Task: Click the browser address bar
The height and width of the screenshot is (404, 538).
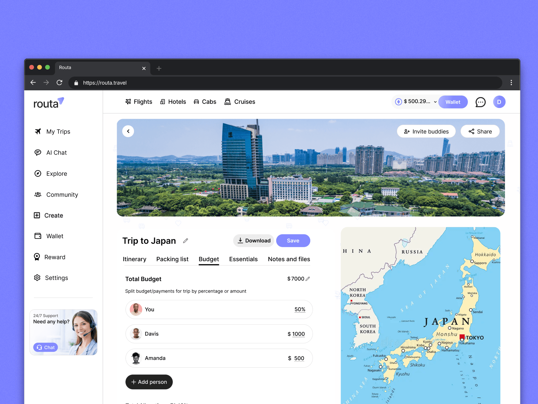Action: pos(285,83)
